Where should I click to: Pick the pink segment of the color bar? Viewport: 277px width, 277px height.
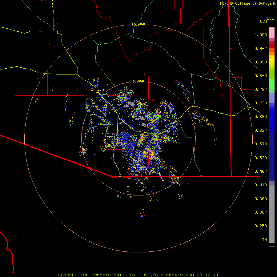(x=272, y=33)
